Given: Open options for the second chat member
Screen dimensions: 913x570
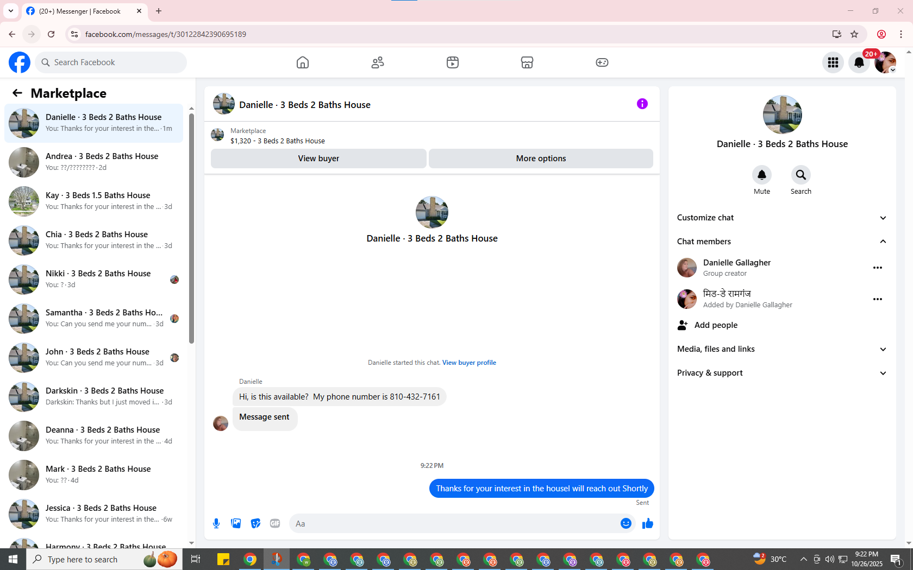Looking at the screenshot, I should [x=878, y=299].
